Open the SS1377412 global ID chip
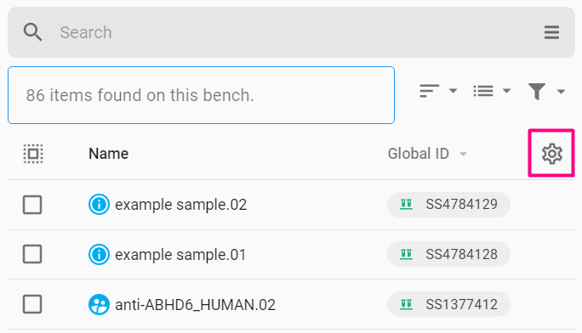Screen dimensions: 582x333 tap(448, 304)
